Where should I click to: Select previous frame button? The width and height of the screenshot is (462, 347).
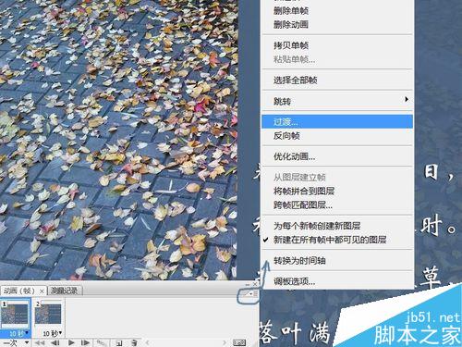coord(55,342)
